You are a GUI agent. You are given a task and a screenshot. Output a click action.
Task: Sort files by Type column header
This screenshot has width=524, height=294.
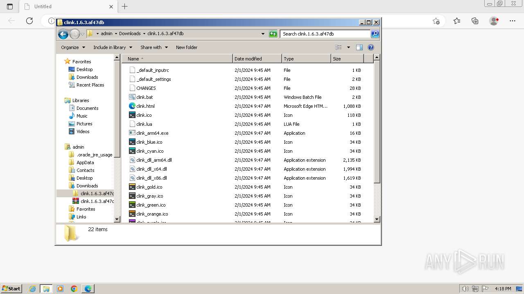coord(306,59)
